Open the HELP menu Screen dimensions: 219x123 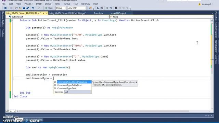tap(96, 4)
